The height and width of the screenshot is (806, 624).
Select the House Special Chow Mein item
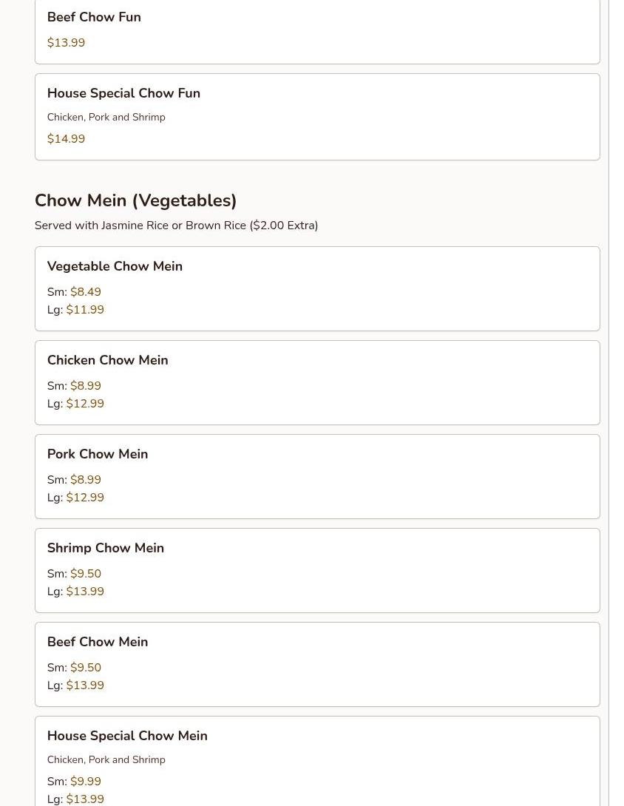click(x=127, y=736)
